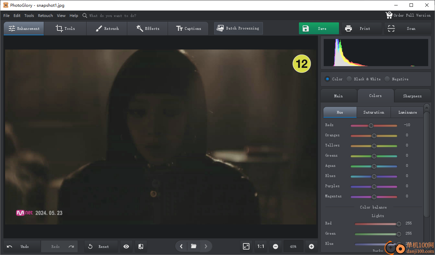Adjust the Lights Red balance slider

[x=378, y=224]
